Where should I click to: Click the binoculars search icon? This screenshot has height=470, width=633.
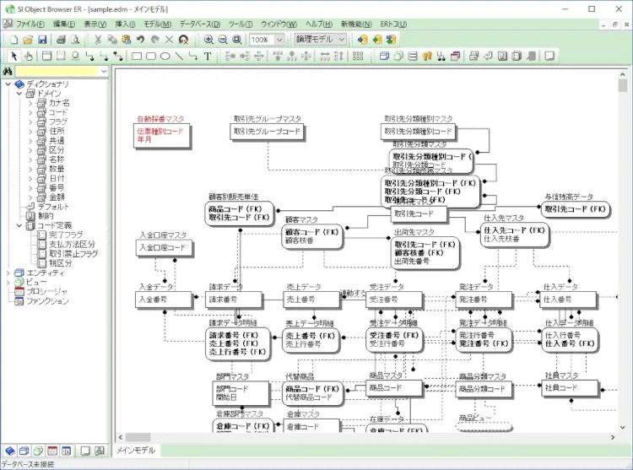point(8,72)
